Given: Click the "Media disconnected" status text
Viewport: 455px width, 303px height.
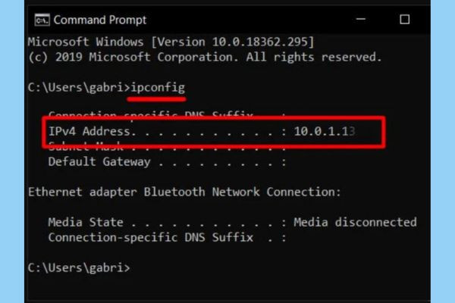Looking at the screenshot, I should pos(355,222).
